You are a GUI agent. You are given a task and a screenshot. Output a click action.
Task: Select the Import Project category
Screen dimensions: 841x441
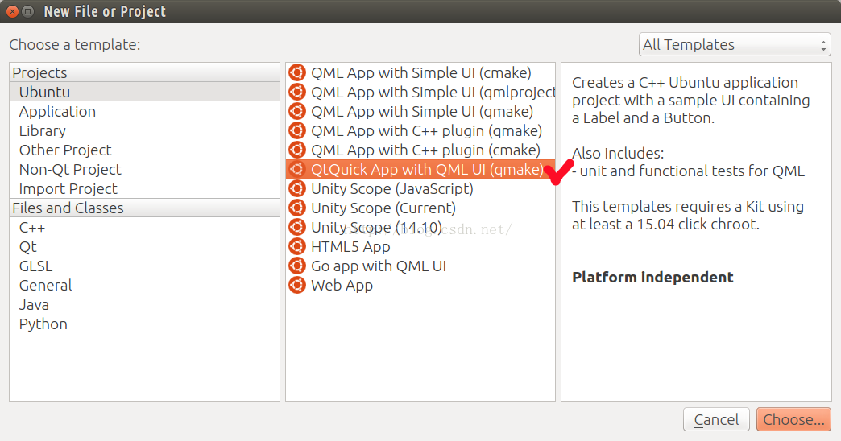[145, 188]
